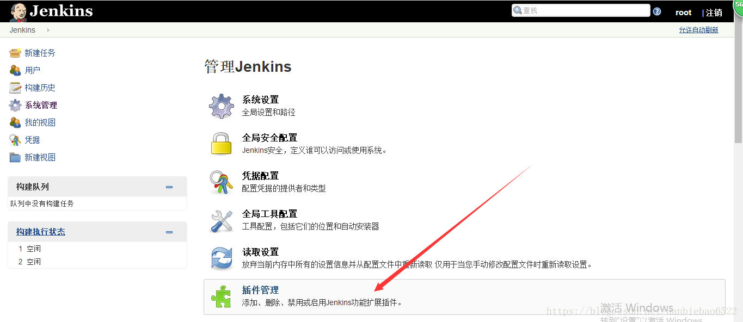
Task: Click the padlock icon for 全局安全配置
Action: tap(222, 144)
